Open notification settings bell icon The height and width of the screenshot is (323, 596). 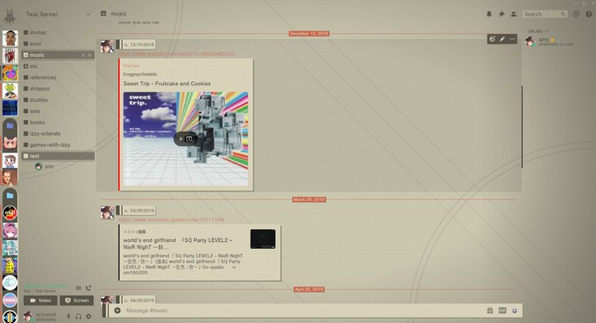pyautogui.click(x=489, y=14)
